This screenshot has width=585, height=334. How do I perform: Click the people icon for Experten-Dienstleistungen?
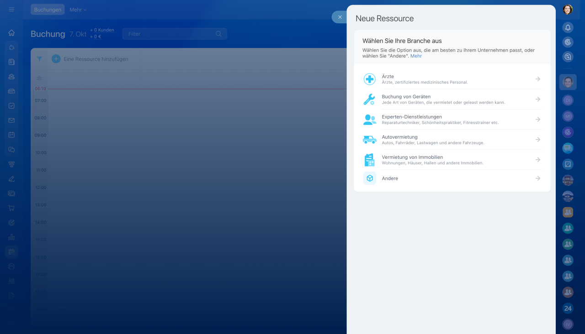click(369, 120)
